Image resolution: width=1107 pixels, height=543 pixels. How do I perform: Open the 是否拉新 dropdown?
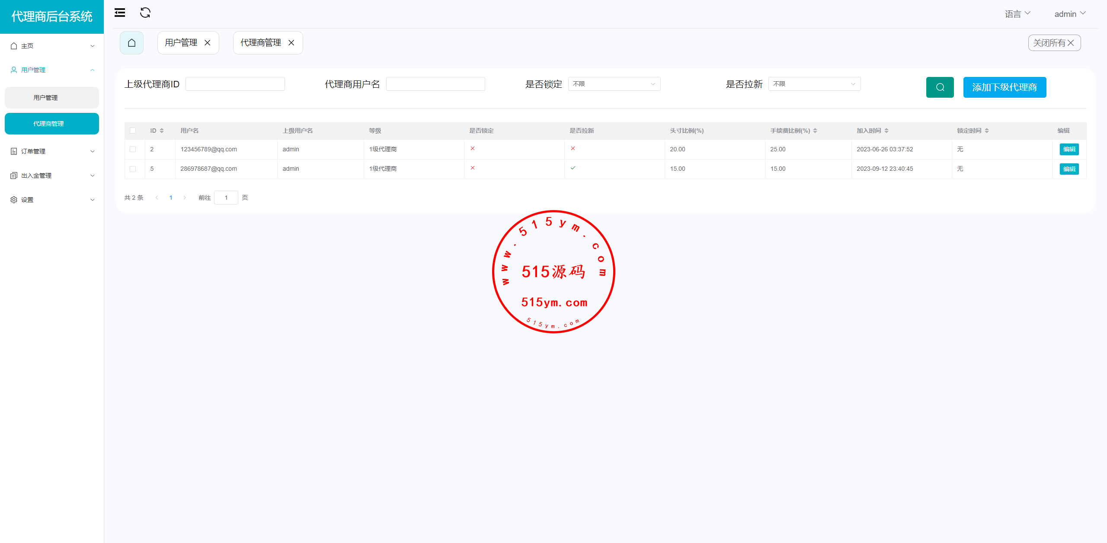[814, 84]
